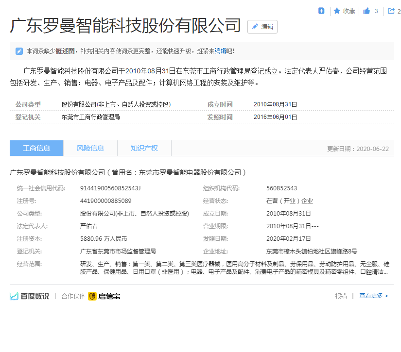Switch to the 知识产权 tab
This screenshot has width=401, height=352.
[144, 148]
